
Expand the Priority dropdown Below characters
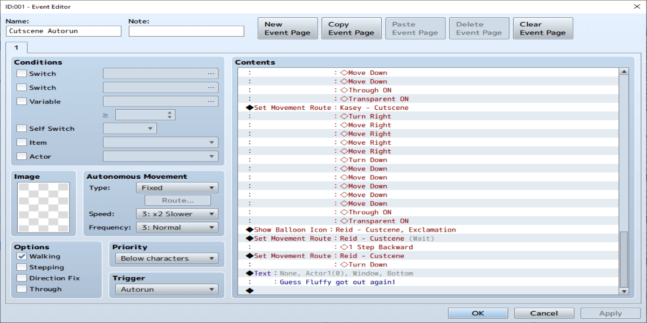167,258
